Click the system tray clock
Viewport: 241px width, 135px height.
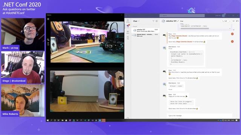pyautogui.click(x=232, y=120)
